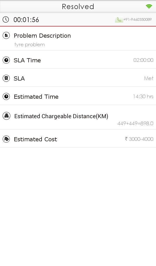This screenshot has height=266, width=156.
Task: Click the 02:00:00 SLA time value
Action: 143,60
